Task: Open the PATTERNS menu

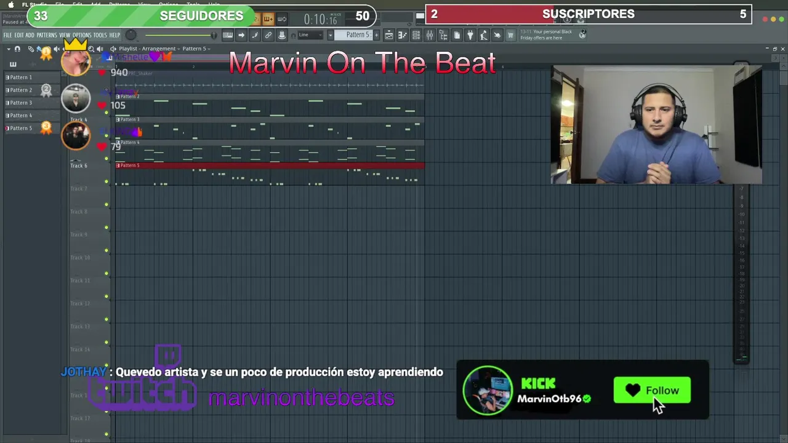Action: (x=47, y=35)
